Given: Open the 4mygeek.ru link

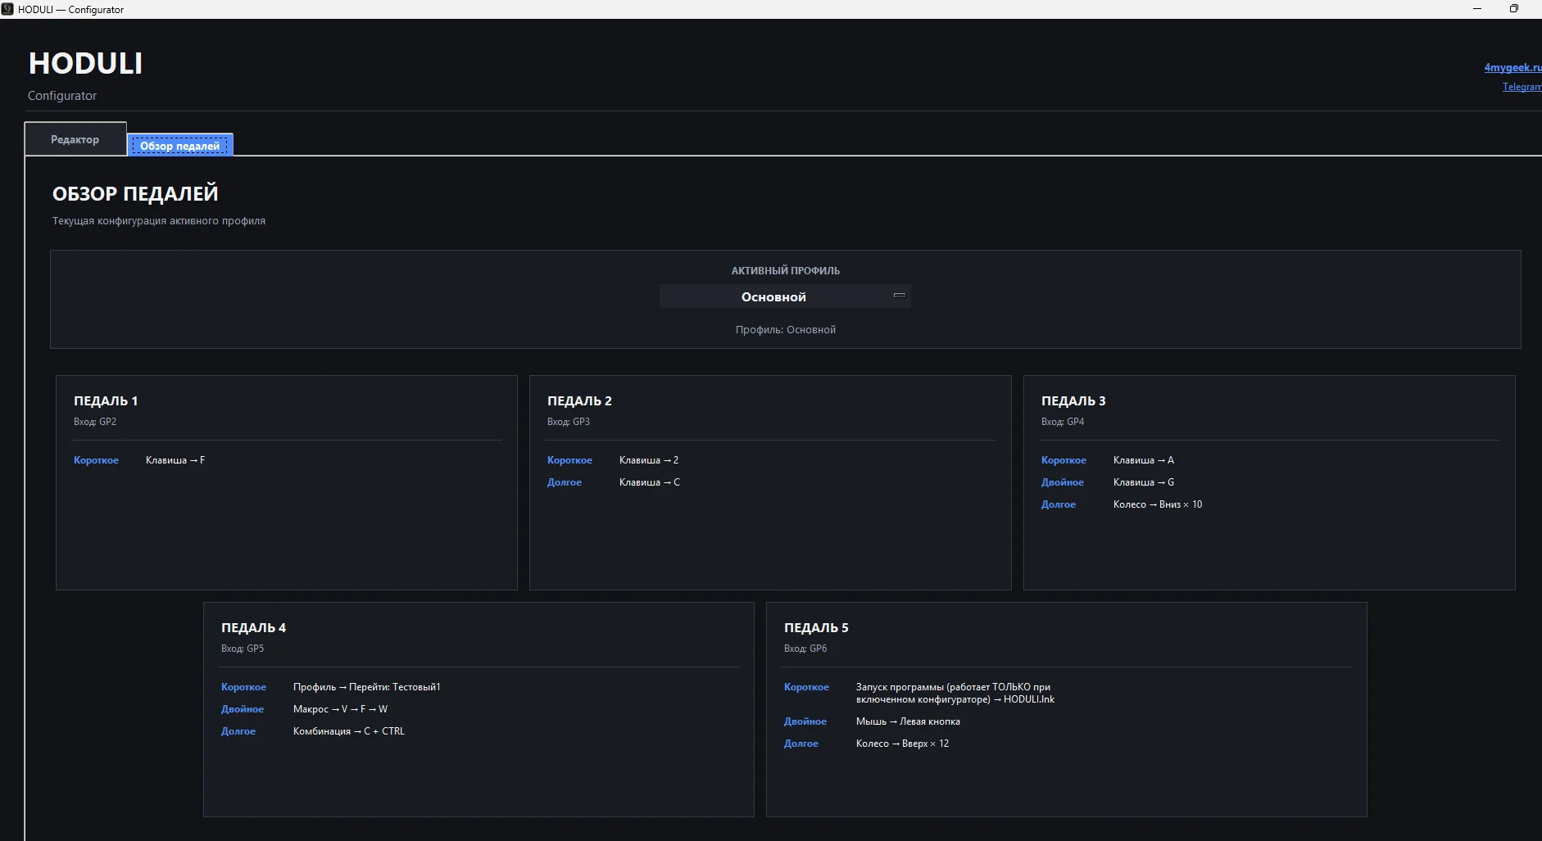Looking at the screenshot, I should coord(1513,68).
